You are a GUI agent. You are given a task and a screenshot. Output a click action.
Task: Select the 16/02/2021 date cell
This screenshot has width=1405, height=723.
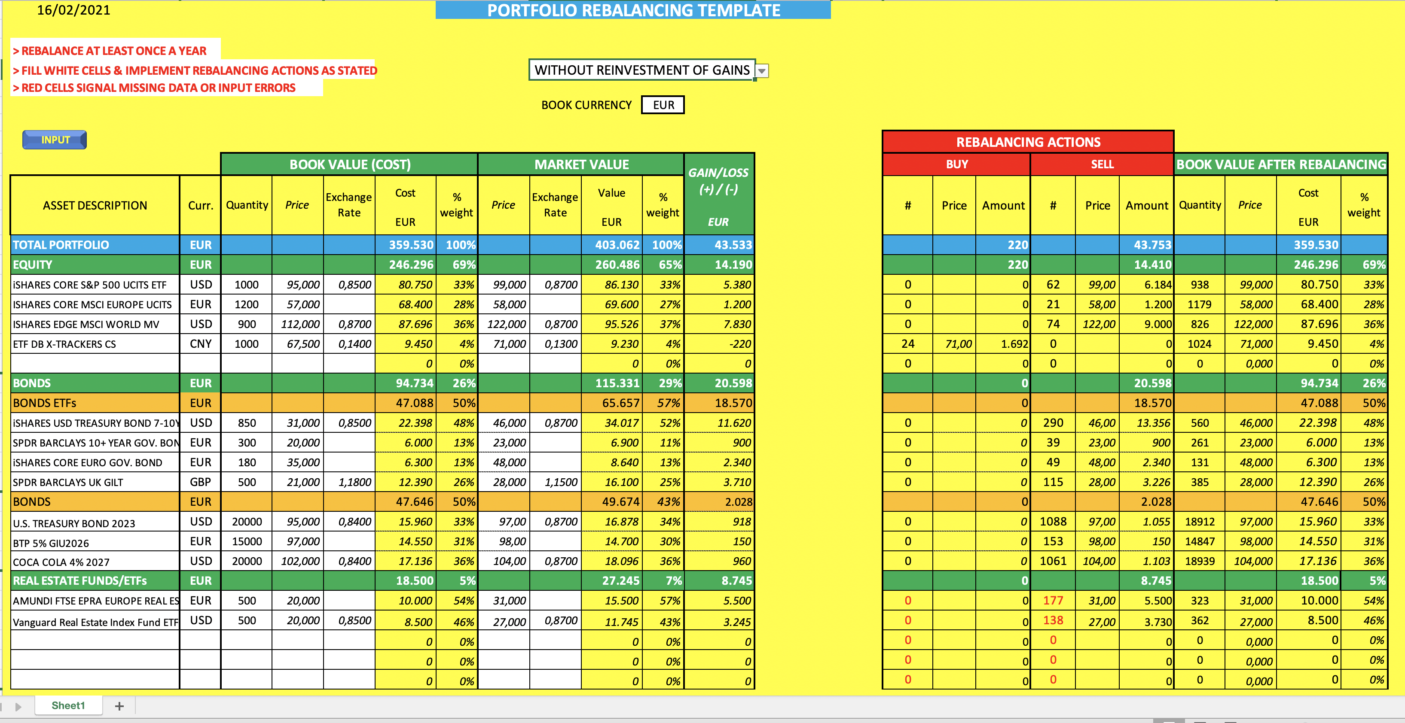click(x=73, y=10)
